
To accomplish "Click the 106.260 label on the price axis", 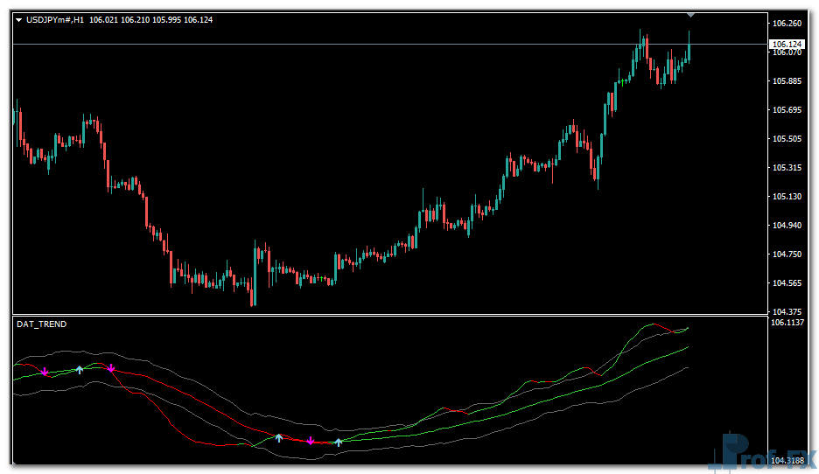I will pyautogui.click(x=787, y=24).
